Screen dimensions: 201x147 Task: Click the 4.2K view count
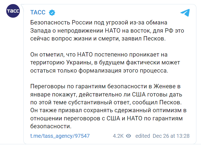pos(118,136)
